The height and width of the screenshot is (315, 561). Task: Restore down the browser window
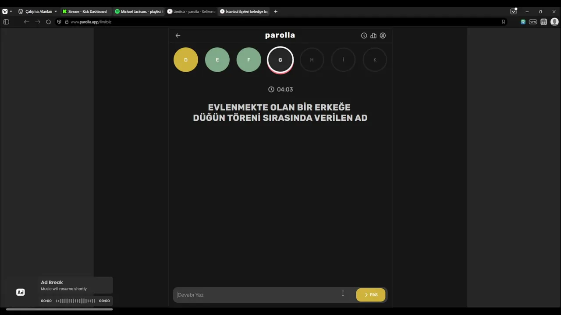point(540,11)
